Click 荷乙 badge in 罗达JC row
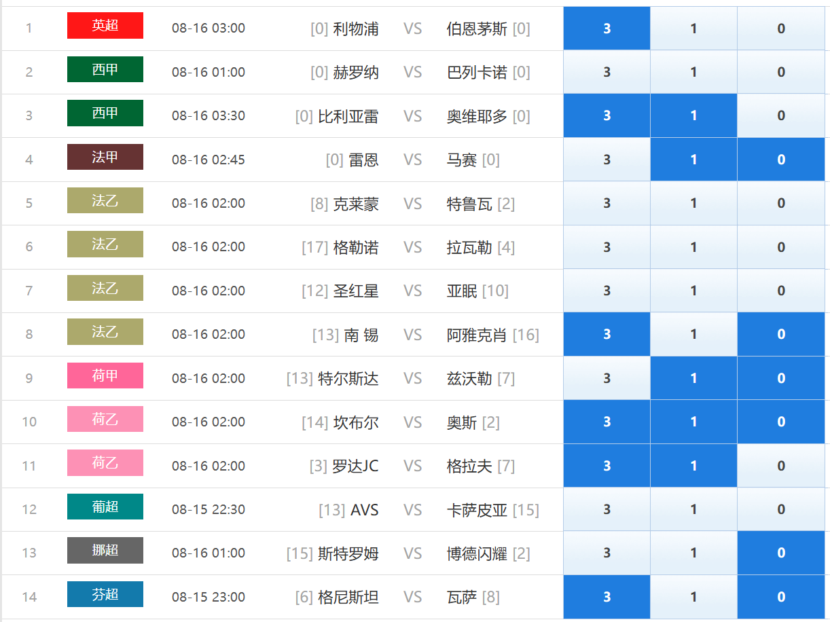 [x=105, y=462]
